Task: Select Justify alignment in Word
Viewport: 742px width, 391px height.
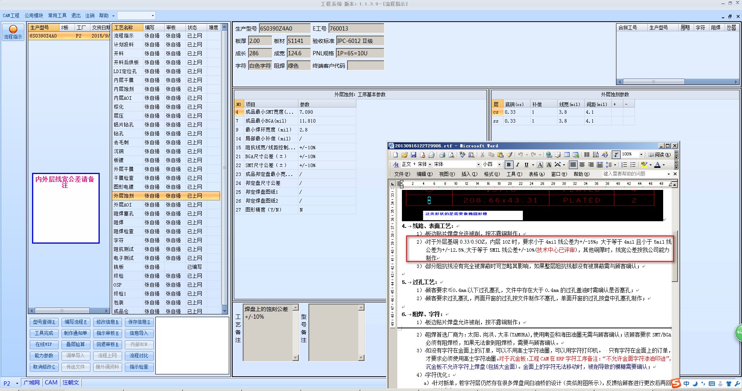Action: [573, 164]
